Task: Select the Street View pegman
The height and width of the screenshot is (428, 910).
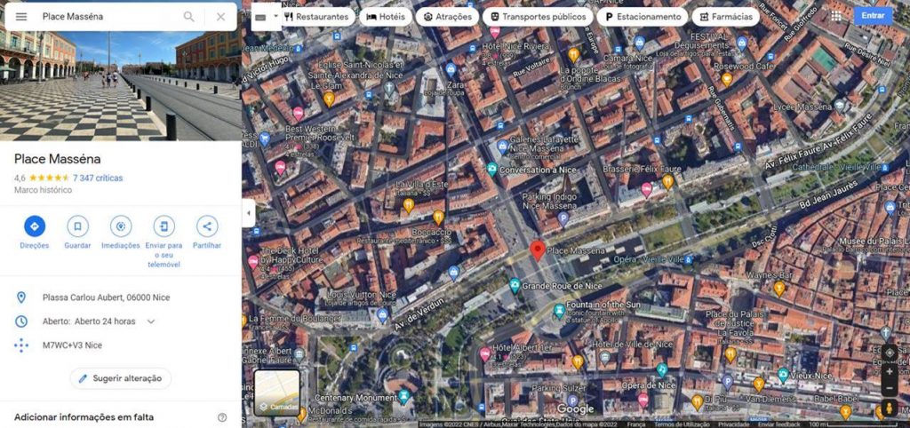Action: (x=889, y=408)
